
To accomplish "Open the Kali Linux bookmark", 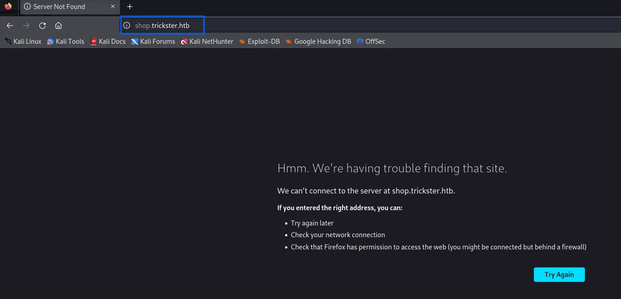I will tap(23, 41).
